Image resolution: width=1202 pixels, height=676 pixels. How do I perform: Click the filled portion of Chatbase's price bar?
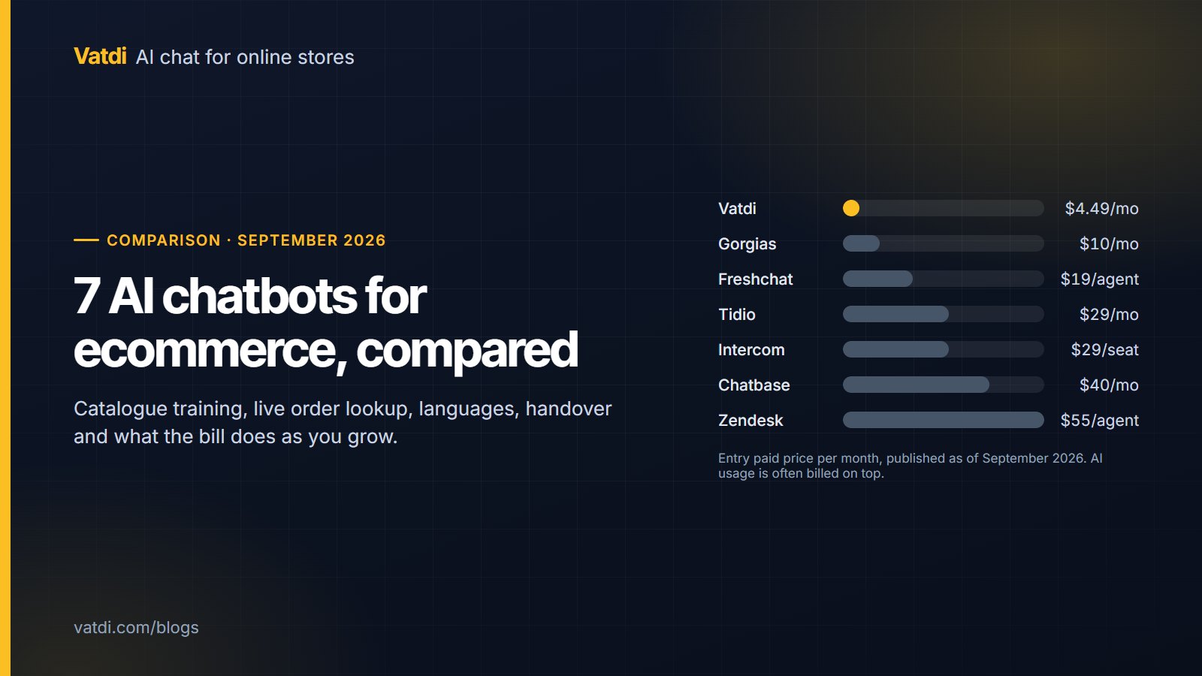pyautogui.click(x=916, y=385)
